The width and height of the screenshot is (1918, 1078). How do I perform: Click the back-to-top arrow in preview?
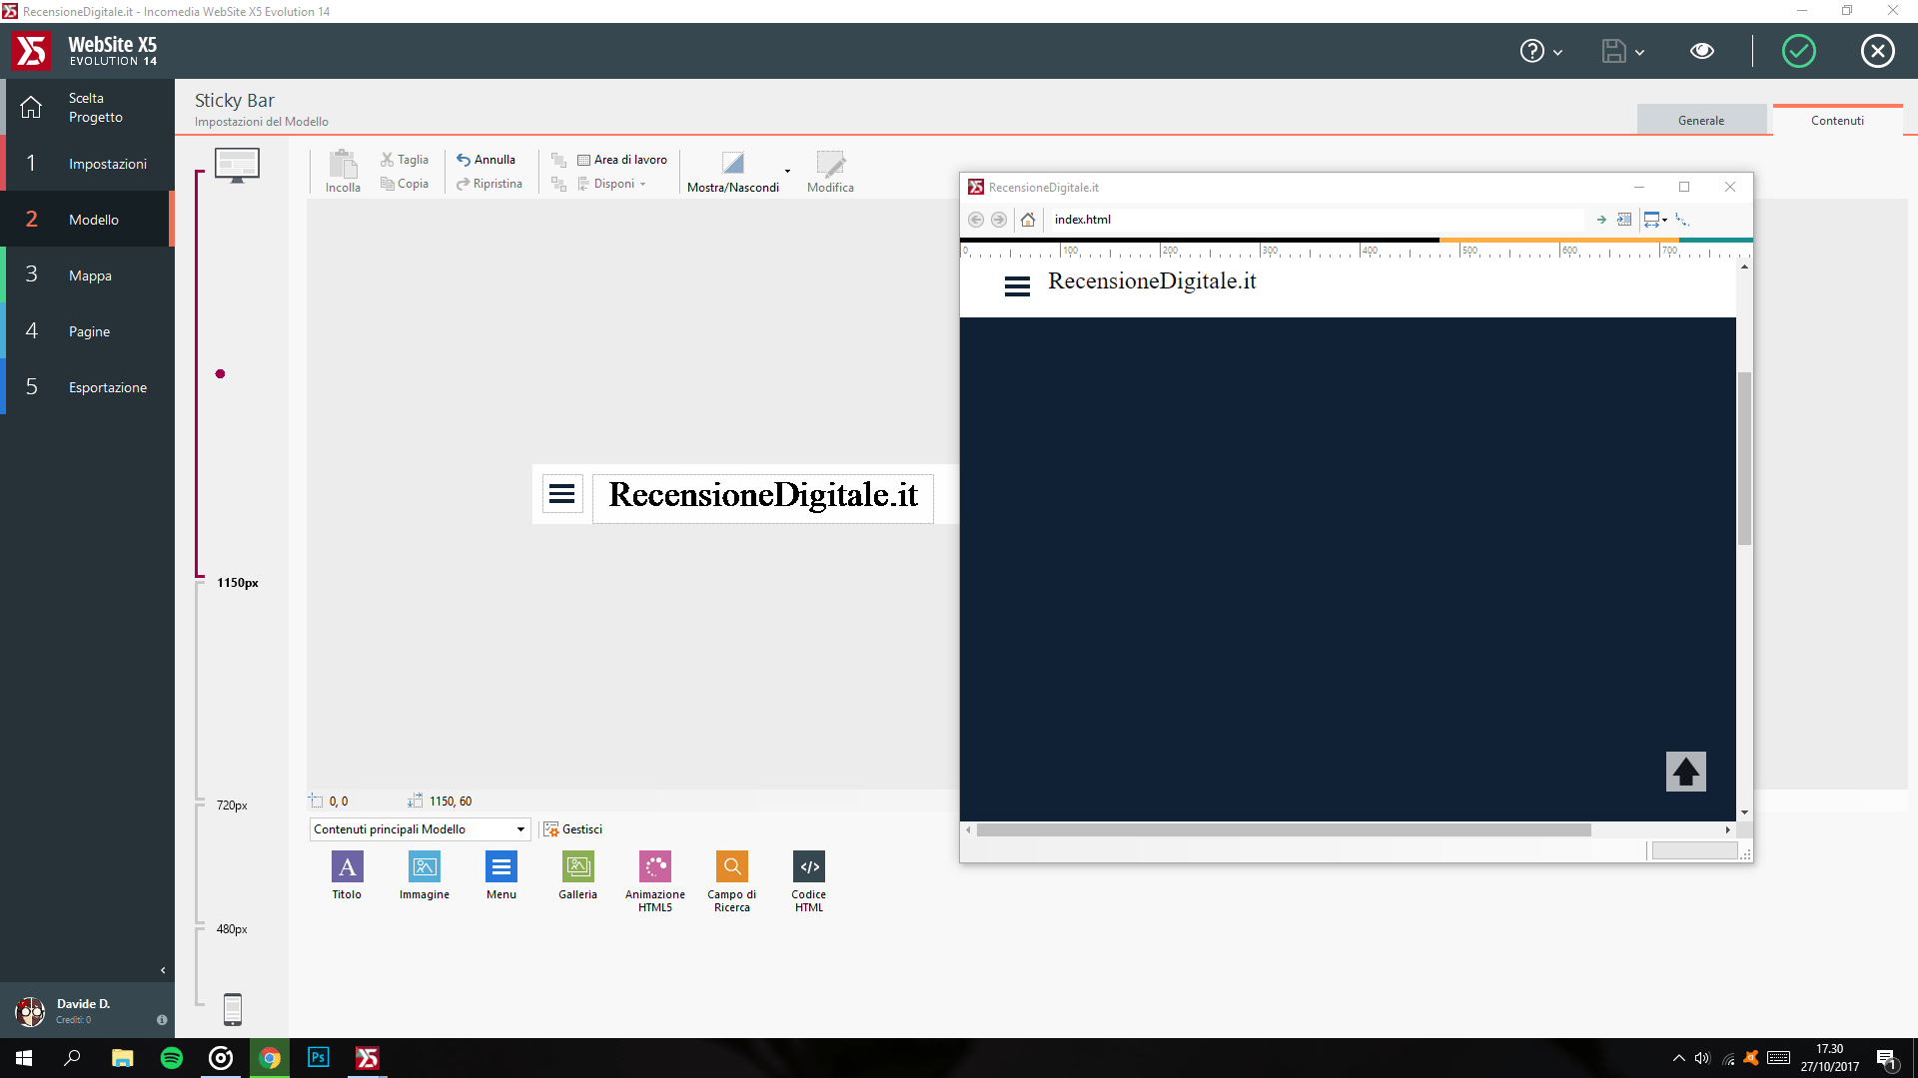(x=1686, y=772)
